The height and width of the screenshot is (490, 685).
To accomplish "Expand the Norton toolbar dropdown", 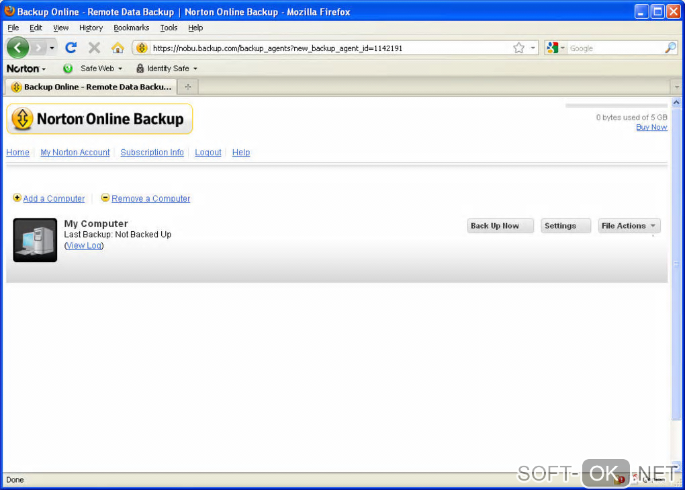I will [26, 69].
